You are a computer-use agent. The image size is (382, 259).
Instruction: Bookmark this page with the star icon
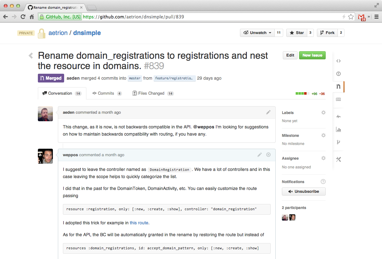[x=351, y=17]
